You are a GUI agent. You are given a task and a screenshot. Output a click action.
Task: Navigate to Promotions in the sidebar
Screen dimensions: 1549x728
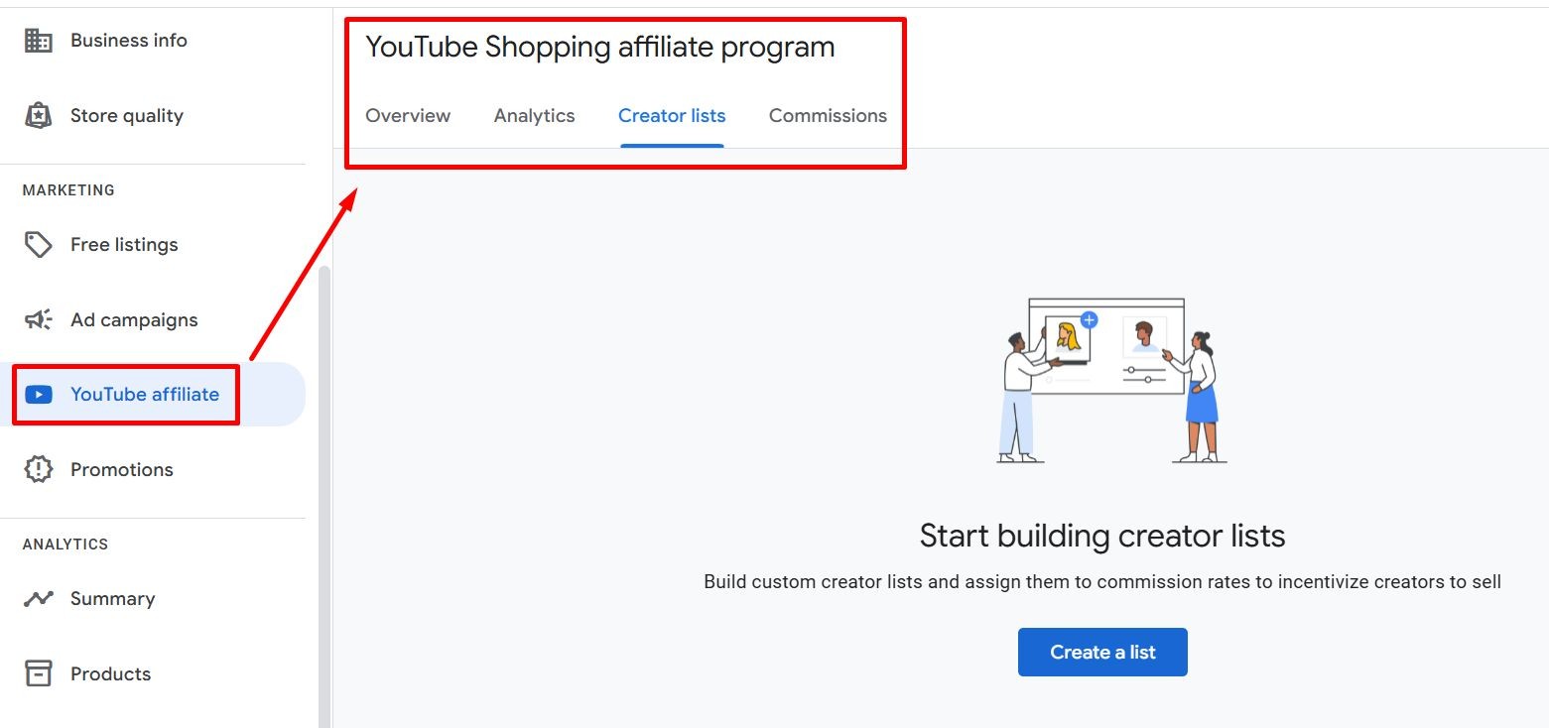(x=121, y=469)
